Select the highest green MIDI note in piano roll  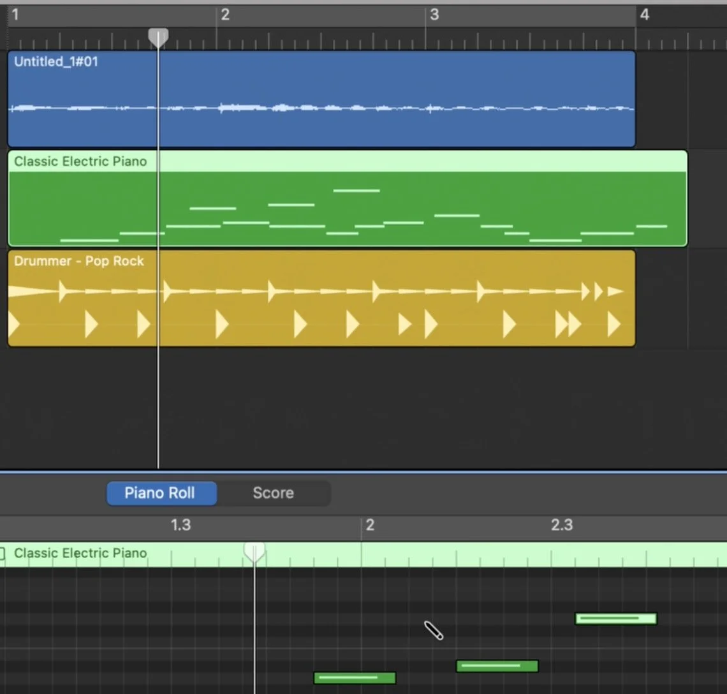pos(616,618)
